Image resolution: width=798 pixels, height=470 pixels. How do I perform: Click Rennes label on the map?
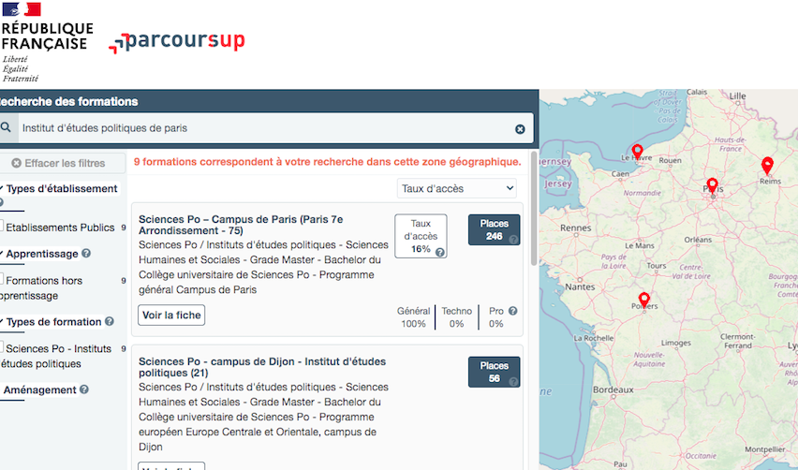click(x=576, y=228)
